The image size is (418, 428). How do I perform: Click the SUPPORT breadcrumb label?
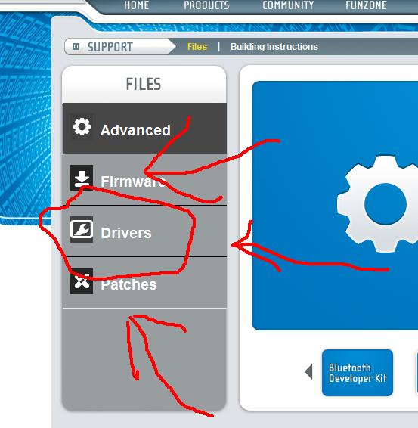coord(110,47)
